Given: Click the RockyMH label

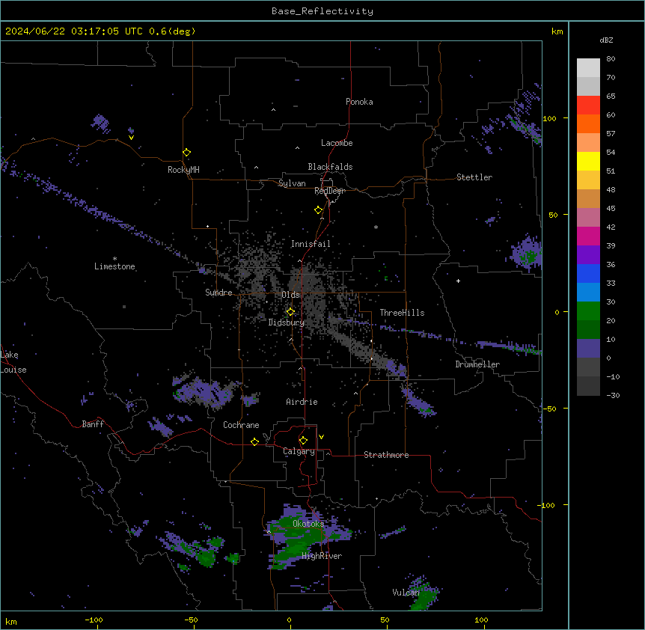Looking at the screenshot, I should pyautogui.click(x=183, y=170).
